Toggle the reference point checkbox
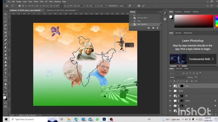 (19, 6)
